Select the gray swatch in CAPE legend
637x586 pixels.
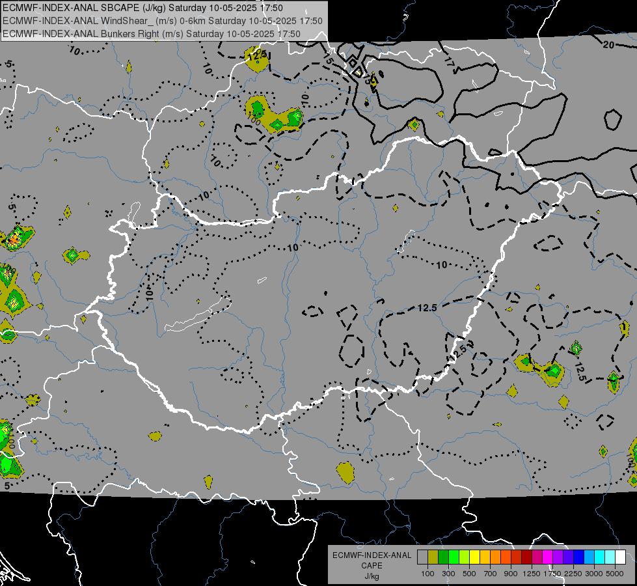pos(422,557)
